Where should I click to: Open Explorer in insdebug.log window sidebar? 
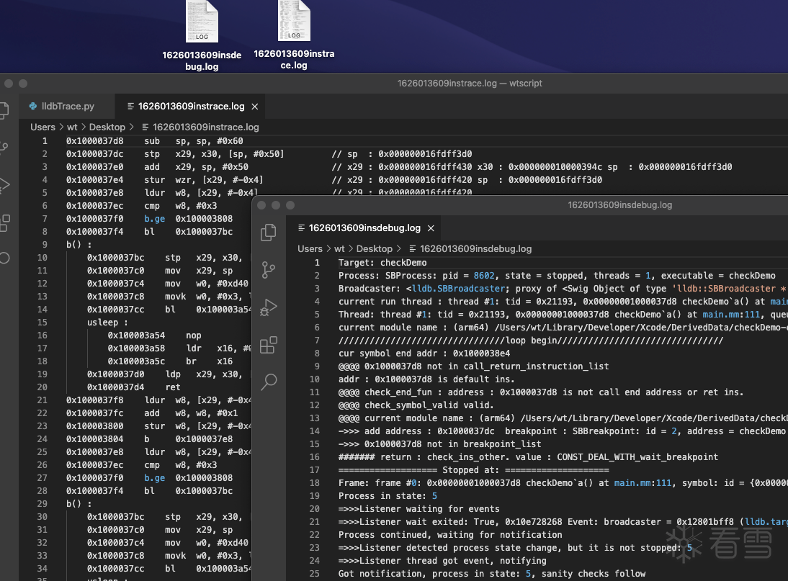(269, 233)
